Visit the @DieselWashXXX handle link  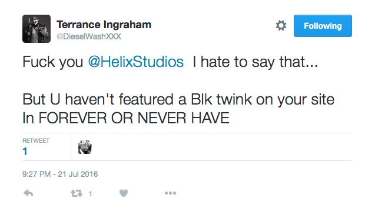(89, 36)
